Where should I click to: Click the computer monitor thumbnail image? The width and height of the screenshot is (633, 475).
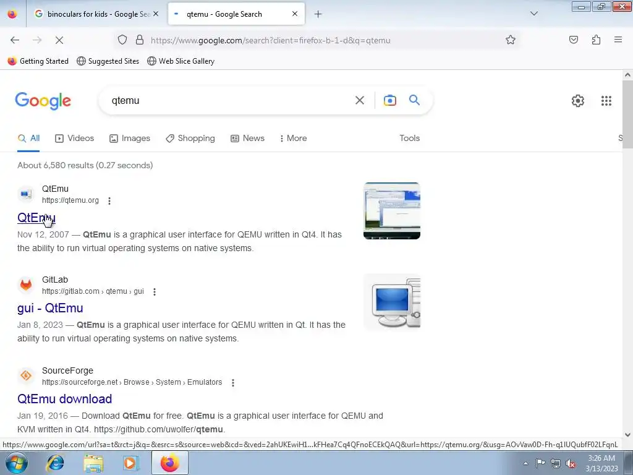pos(391,302)
